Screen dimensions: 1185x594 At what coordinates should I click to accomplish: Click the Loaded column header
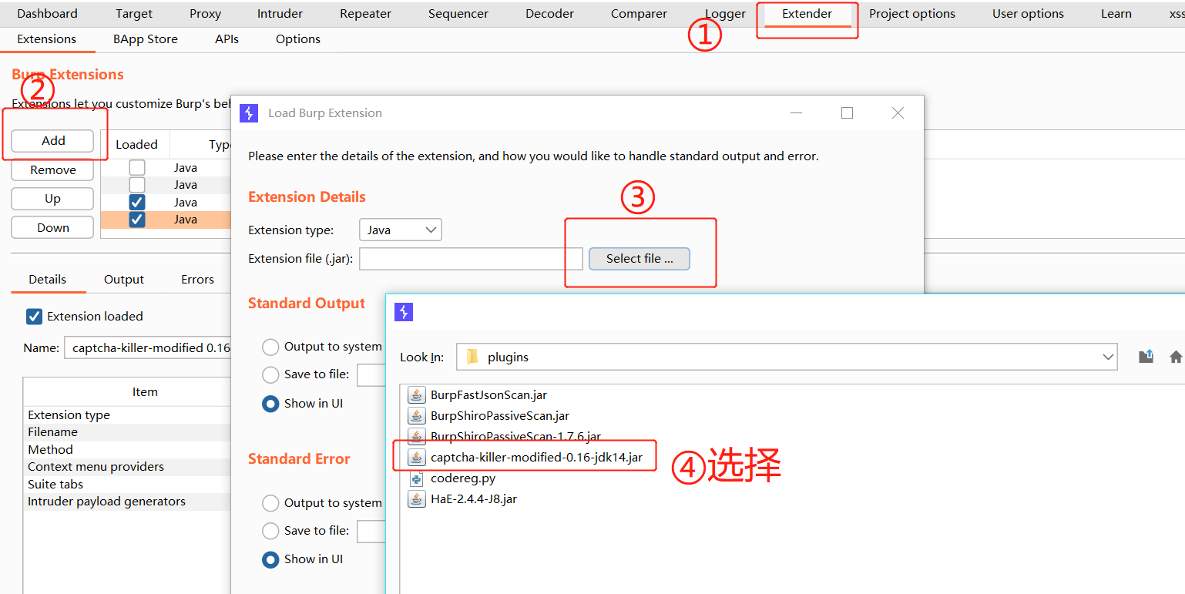136,145
